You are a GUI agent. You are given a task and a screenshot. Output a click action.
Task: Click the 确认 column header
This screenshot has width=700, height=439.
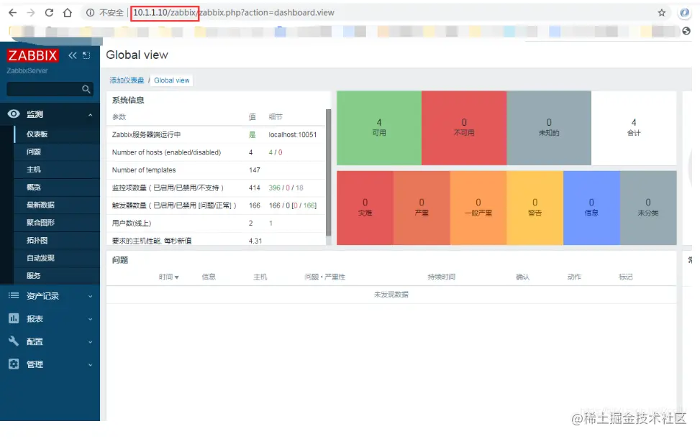point(523,277)
